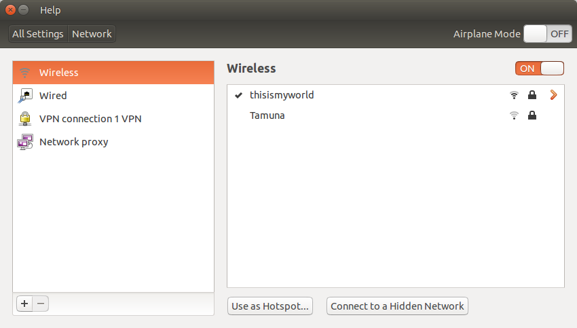Viewport: 577px width, 328px height.
Task: Turn off the Wireless ON switch
Action: (540, 69)
